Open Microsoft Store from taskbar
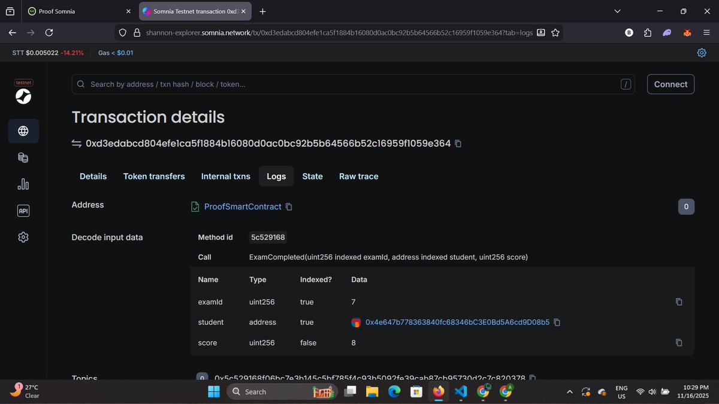 (x=416, y=391)
